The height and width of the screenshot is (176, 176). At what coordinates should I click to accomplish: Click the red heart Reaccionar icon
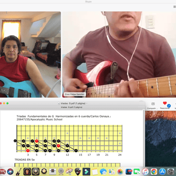(x=165, y=103)
